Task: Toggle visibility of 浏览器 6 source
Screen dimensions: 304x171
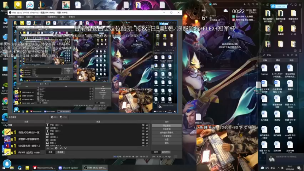Action: point(143,128)
